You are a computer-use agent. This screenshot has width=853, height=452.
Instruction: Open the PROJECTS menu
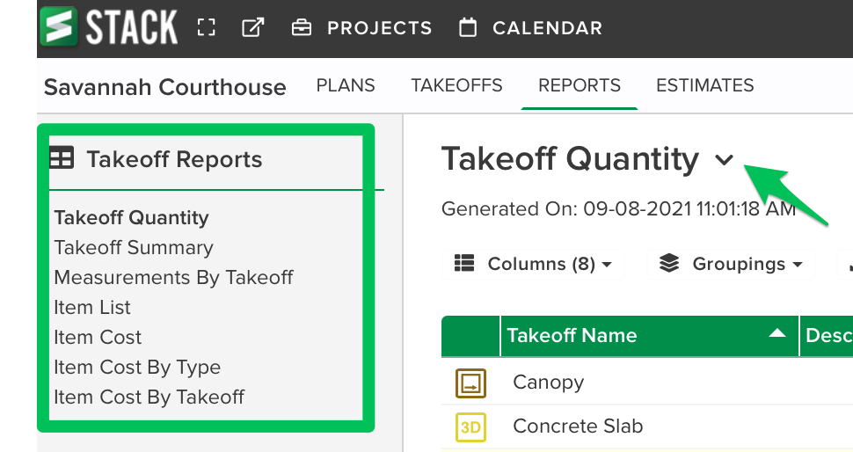click(x=379, y=28)
